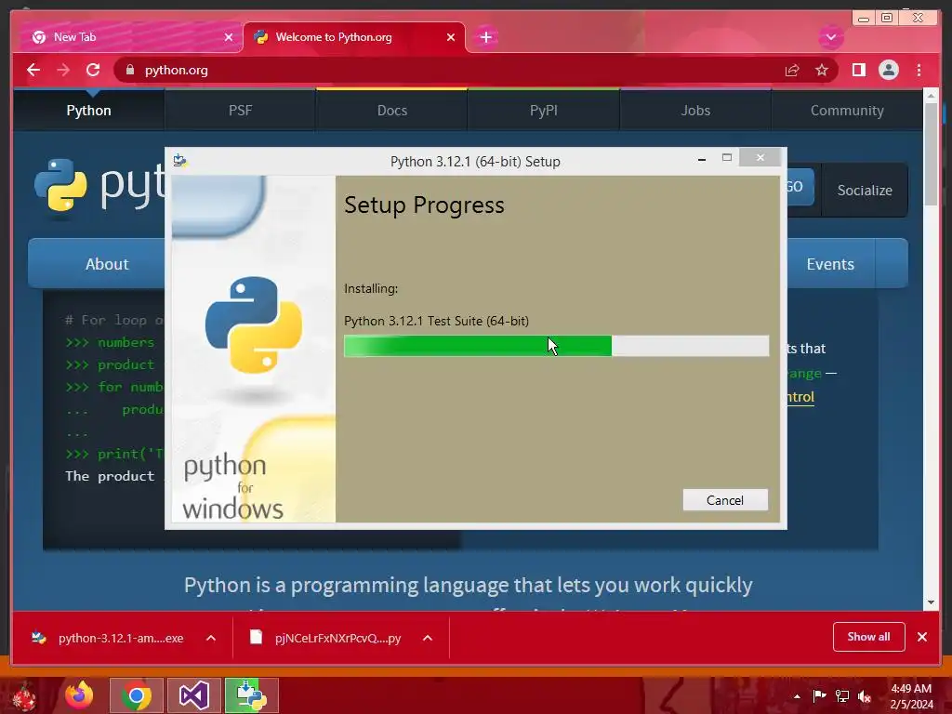
Task: Open the Events menu on python.org
Action: [x=830, y=263]
